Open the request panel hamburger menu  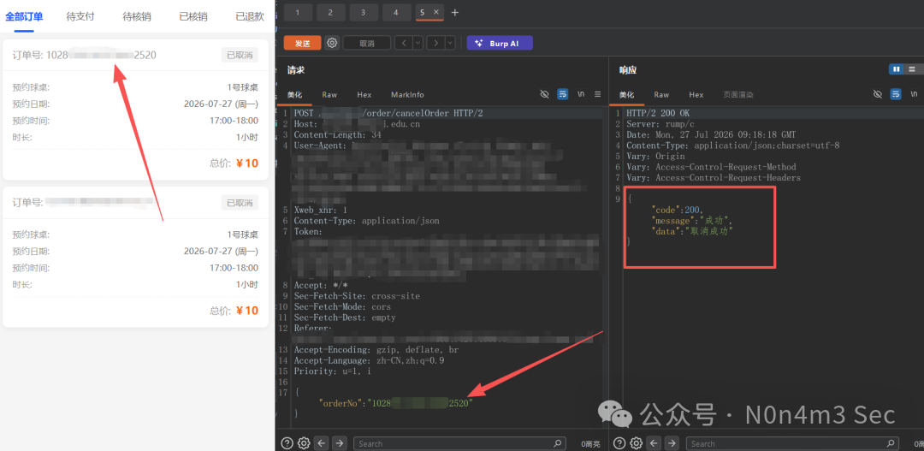point(597,94)
